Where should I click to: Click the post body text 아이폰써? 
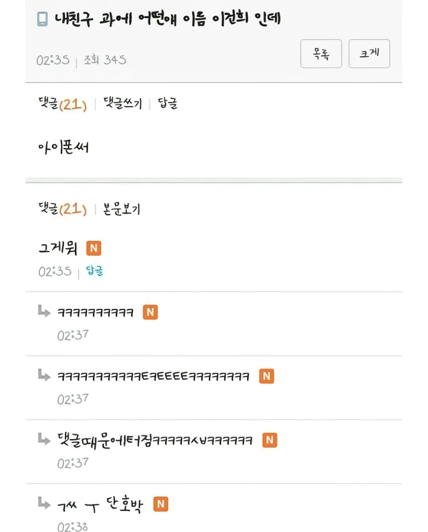click(x=63, y=148)
